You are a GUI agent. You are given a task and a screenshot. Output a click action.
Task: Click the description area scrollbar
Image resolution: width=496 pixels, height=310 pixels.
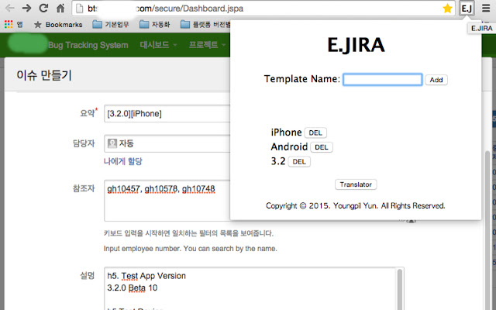(400, 289)
